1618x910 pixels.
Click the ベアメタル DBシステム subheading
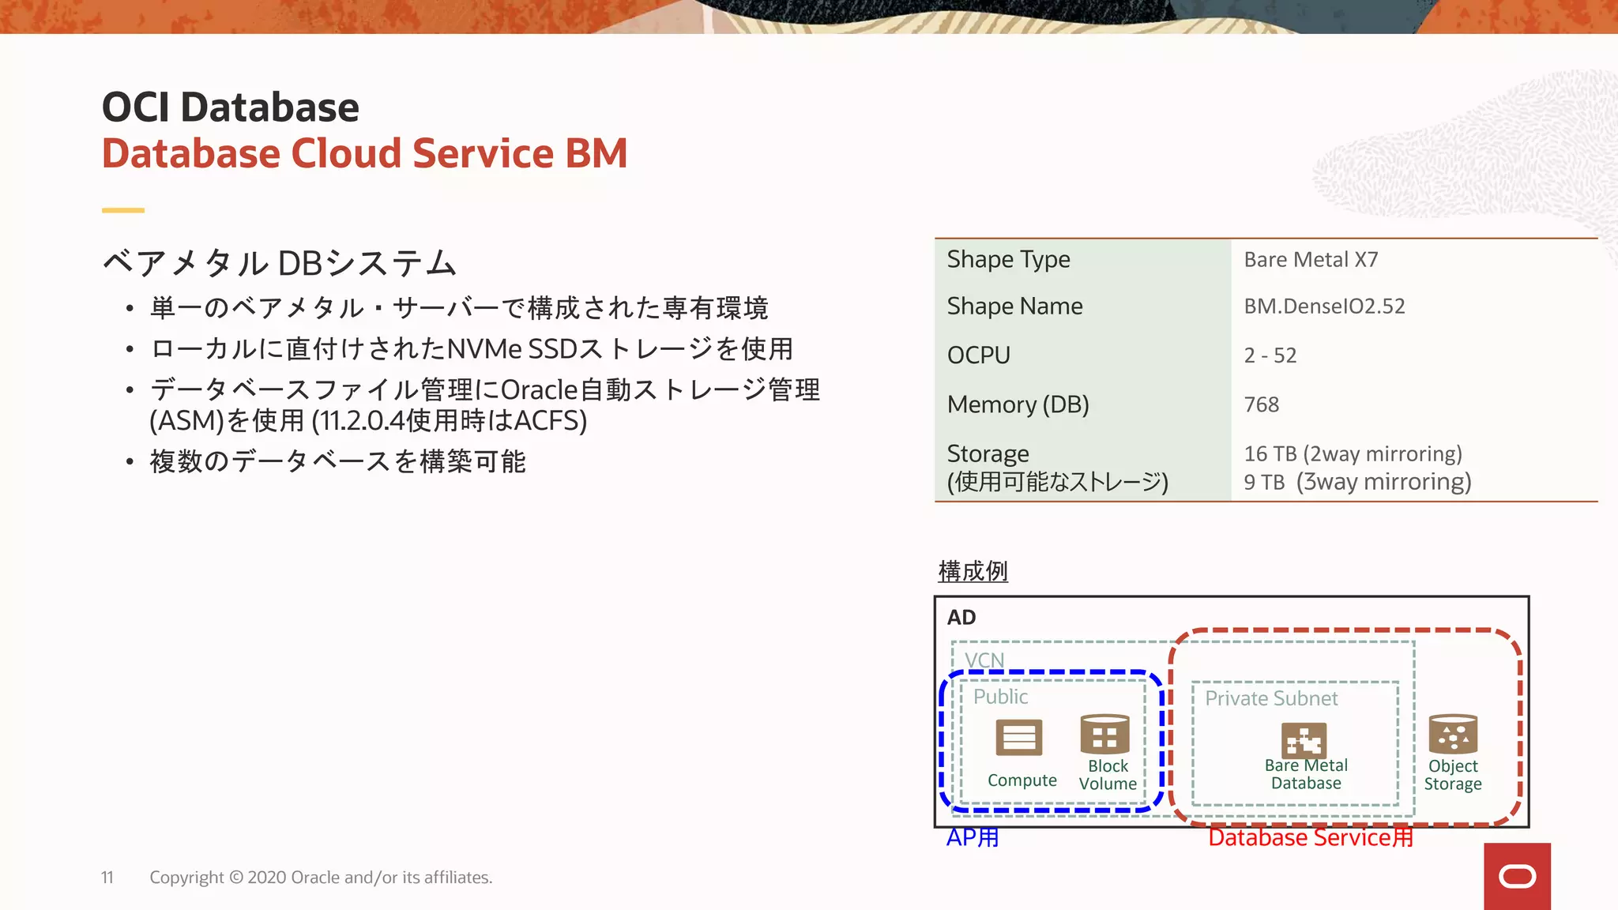pyautogui.click(x=280, y=263)
